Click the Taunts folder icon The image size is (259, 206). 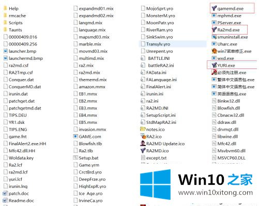5,29
